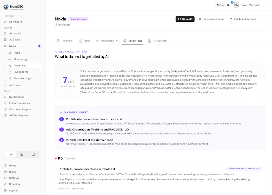Open the PDF reports tab

coord(158,41)
